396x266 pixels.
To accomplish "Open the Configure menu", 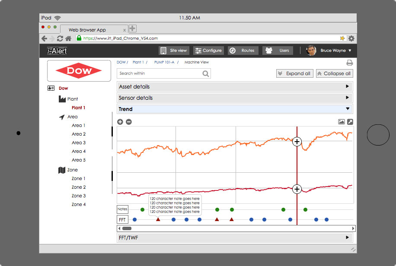I will coord(208,51).
